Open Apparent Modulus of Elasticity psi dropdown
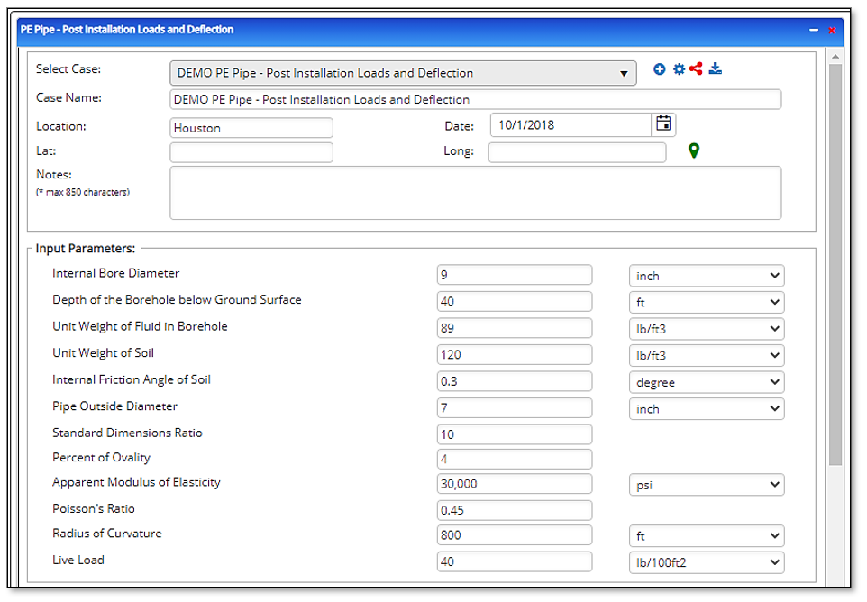Screen dimensions: 867x602 [x=706, y=485]
